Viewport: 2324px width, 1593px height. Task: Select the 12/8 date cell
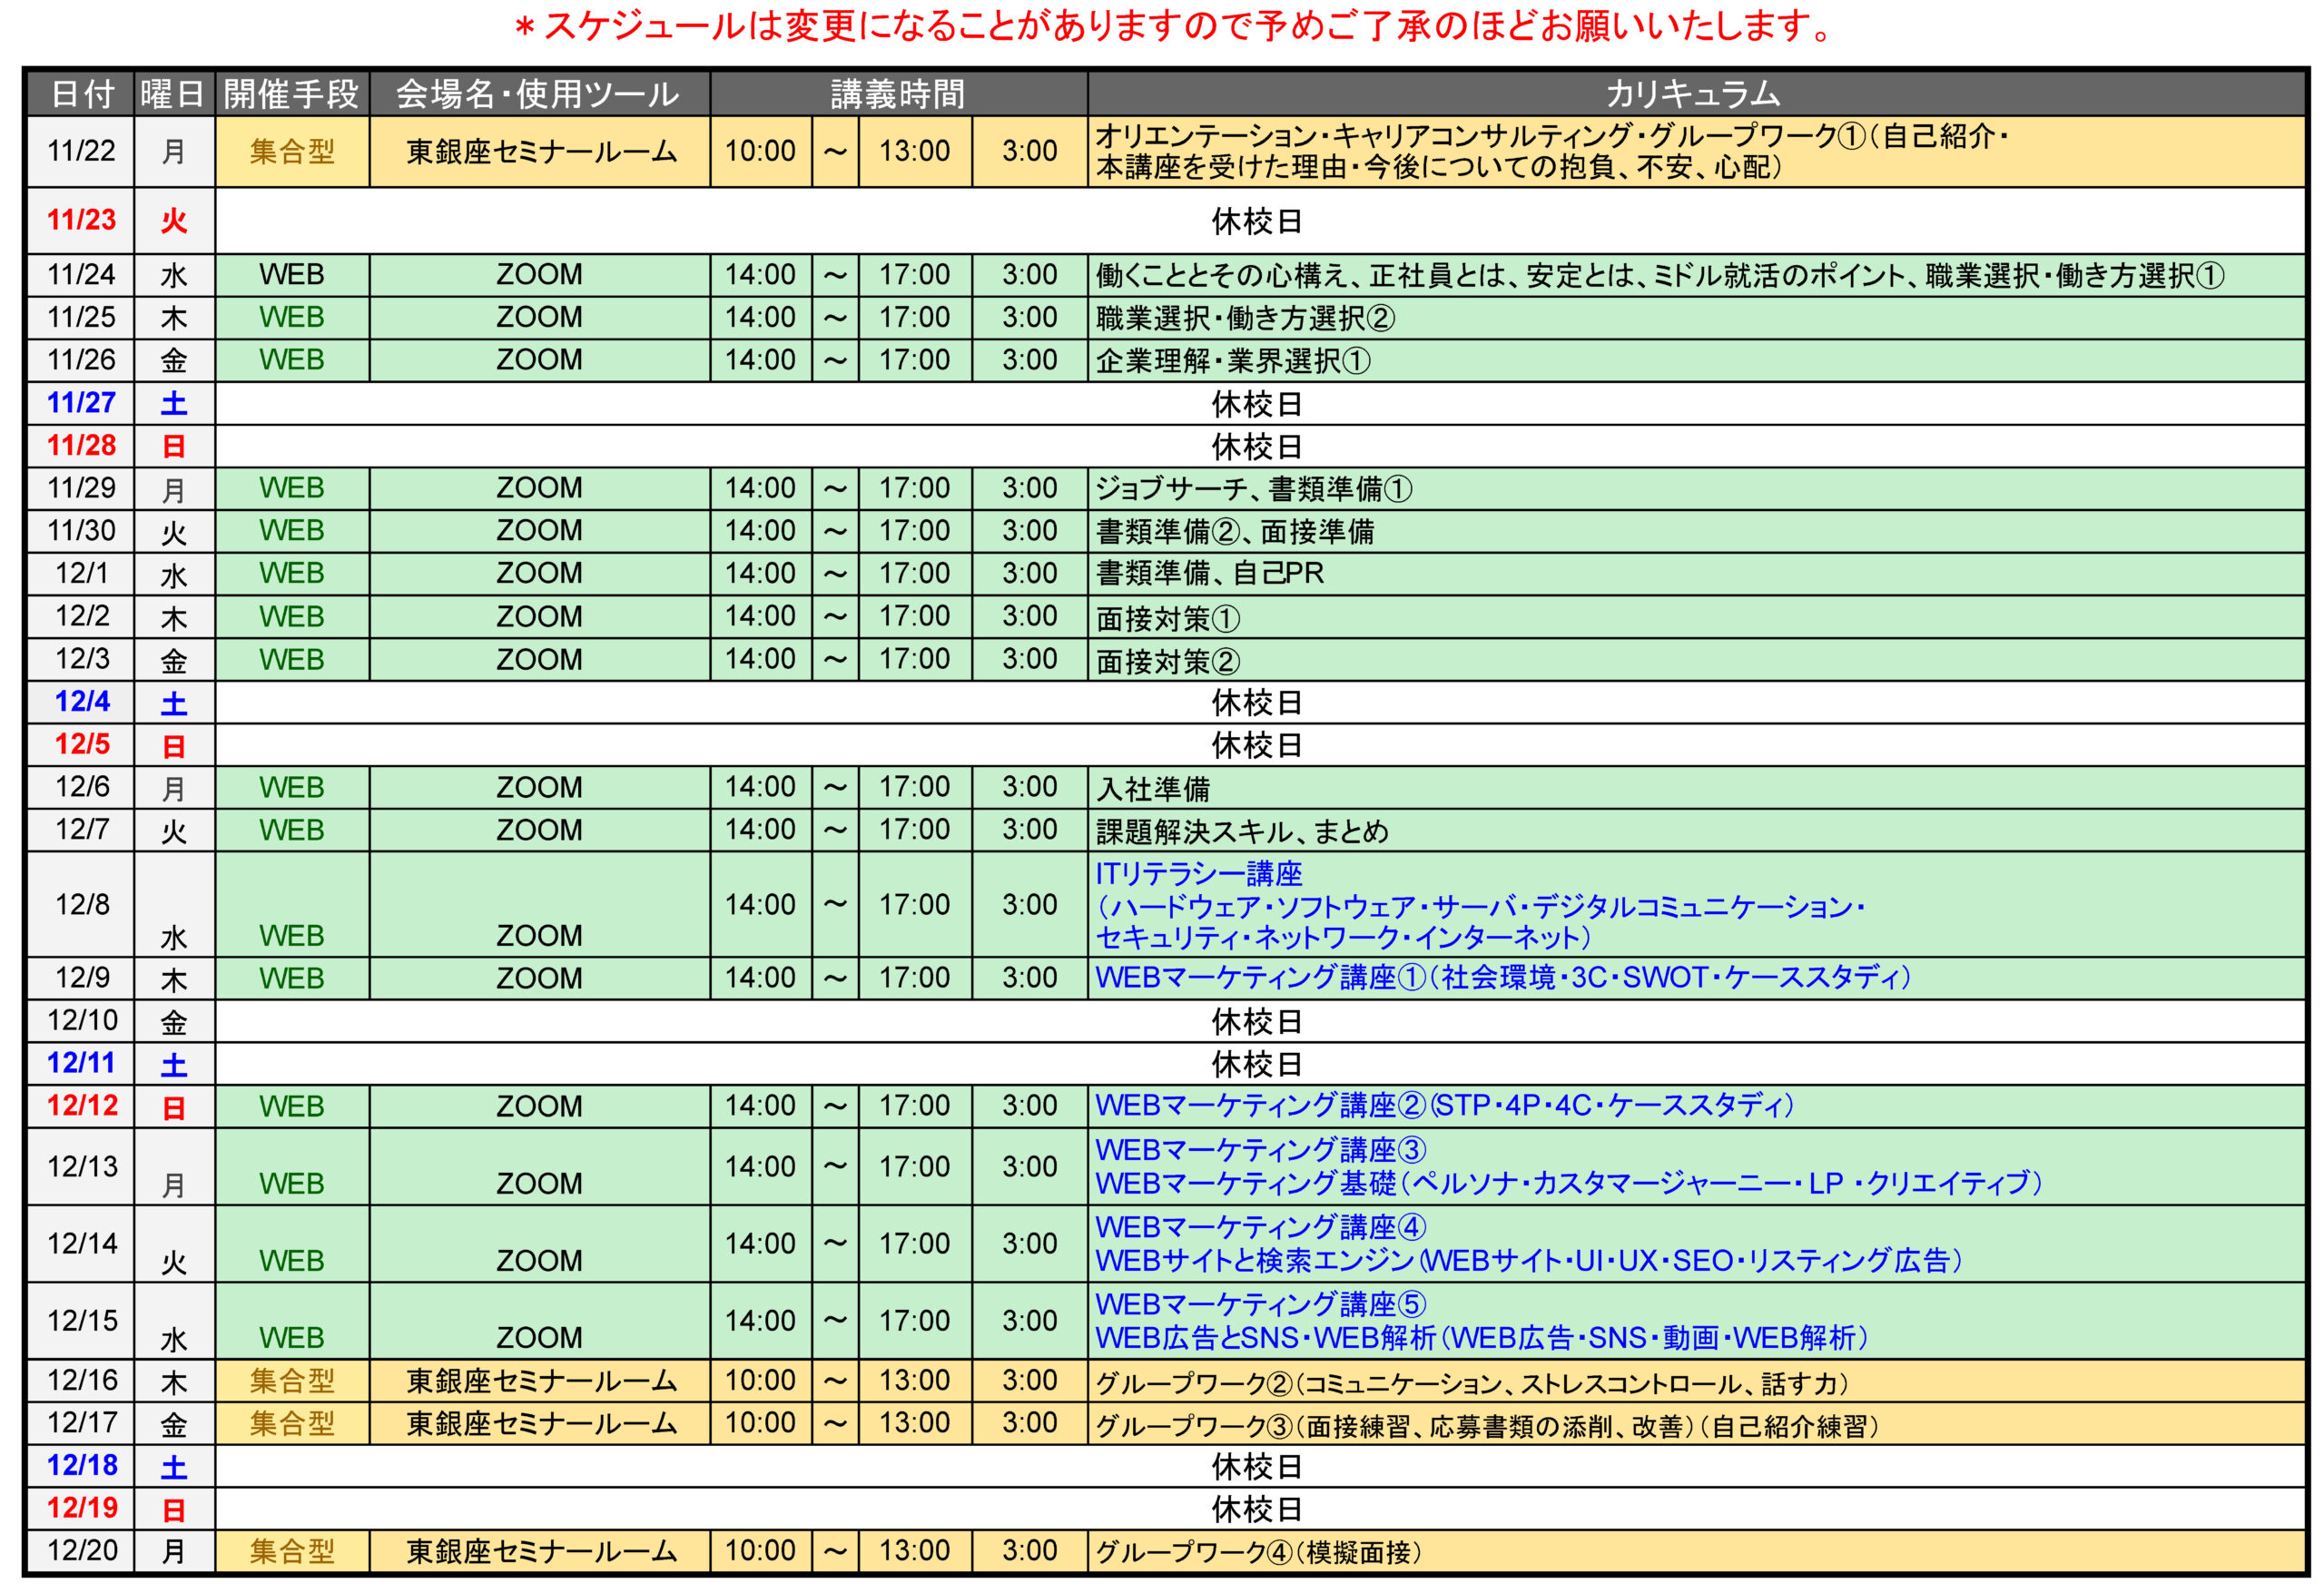click(x=81, y=905)
